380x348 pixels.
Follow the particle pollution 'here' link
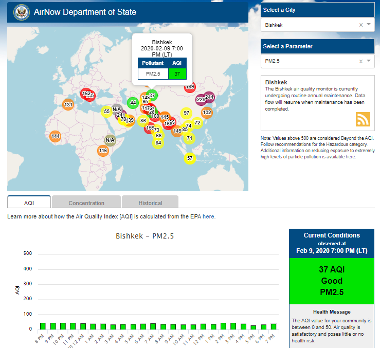tap(350, 157)
